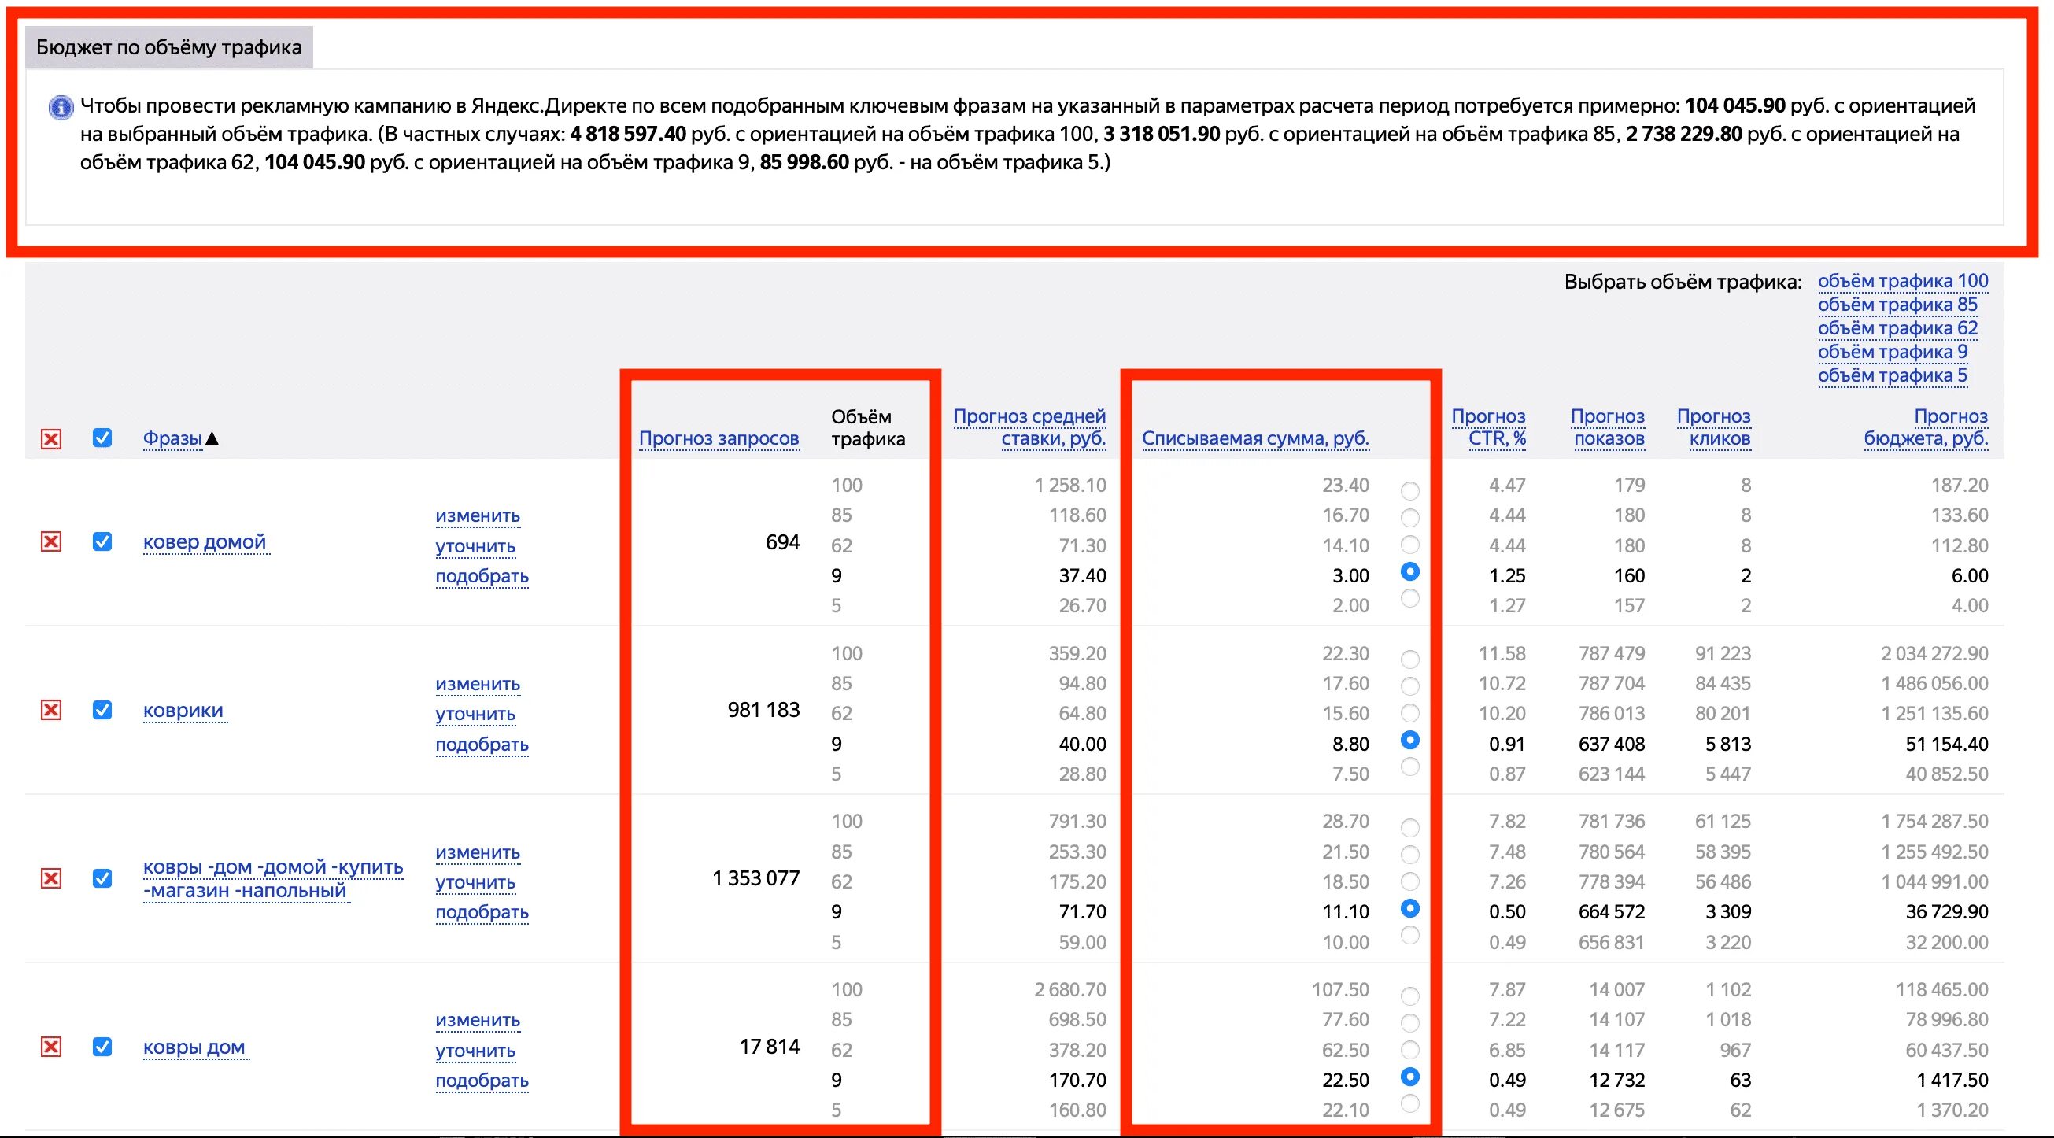Click 'изменить' for the 'ковер домой' phrase
The width and height of the screenshot is (2054, 1138).
pos(478,516)
